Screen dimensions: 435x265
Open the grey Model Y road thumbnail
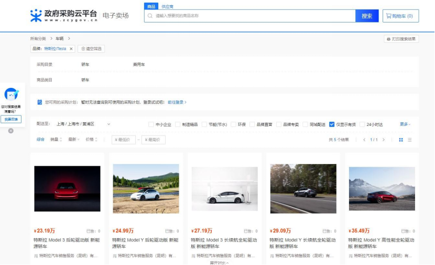[303, 189]
